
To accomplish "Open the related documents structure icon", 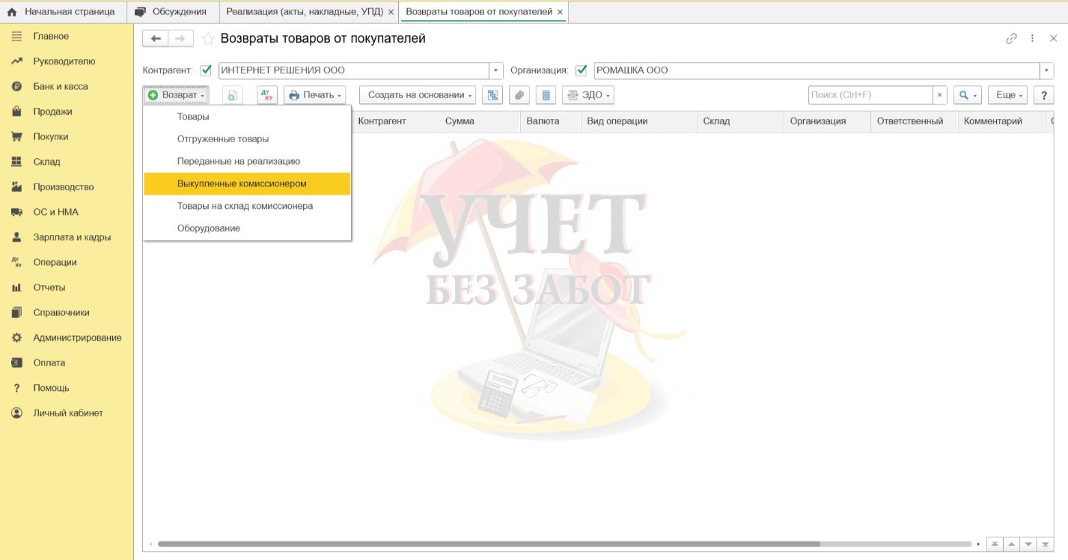I will [x=492, y=95].
